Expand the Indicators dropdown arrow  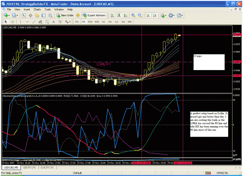pos(166,15)
